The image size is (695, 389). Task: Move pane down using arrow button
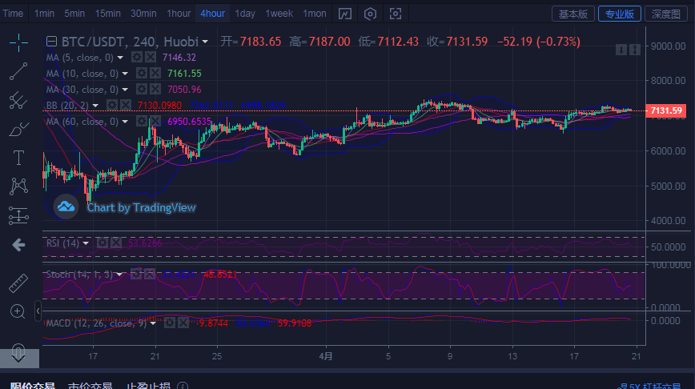point(621,50)
